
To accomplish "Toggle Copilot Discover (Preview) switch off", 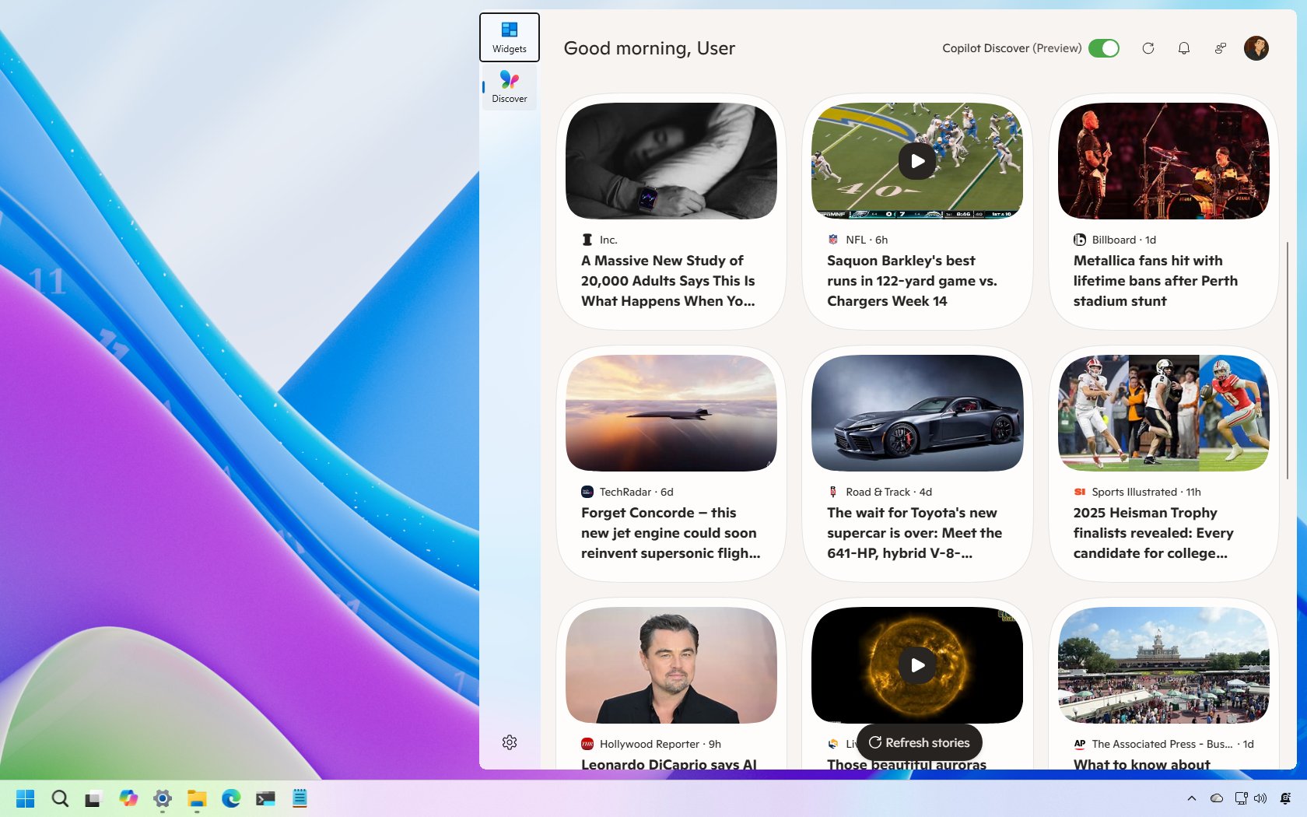I will pos(1103,48).
